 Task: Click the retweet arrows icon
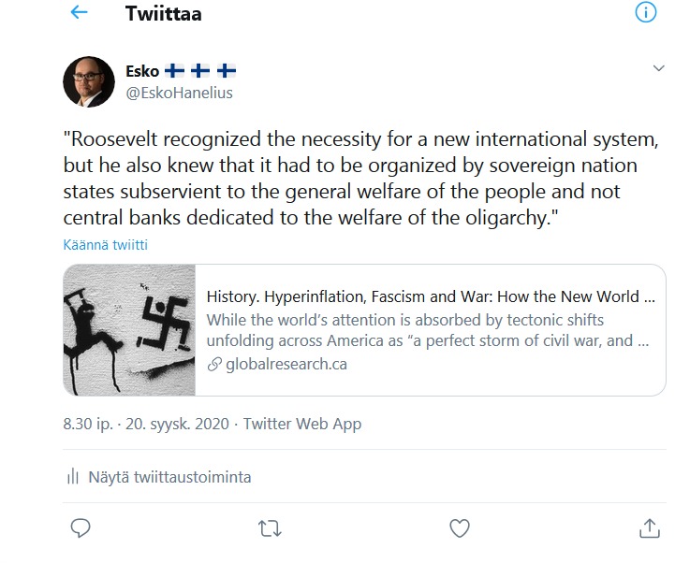pyautogui.click(x=270, y=528)
